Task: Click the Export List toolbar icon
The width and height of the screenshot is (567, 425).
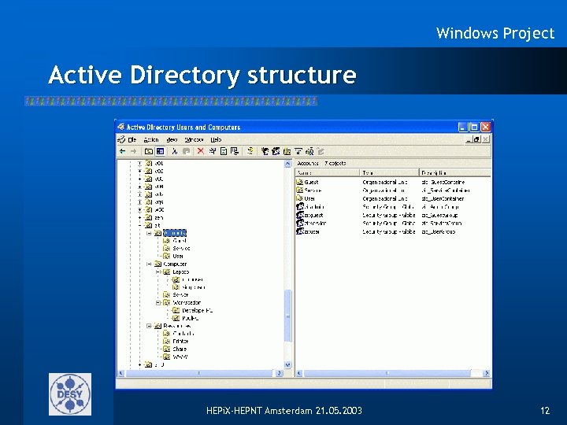Action: pyautogui.click(x=235, y=151)
